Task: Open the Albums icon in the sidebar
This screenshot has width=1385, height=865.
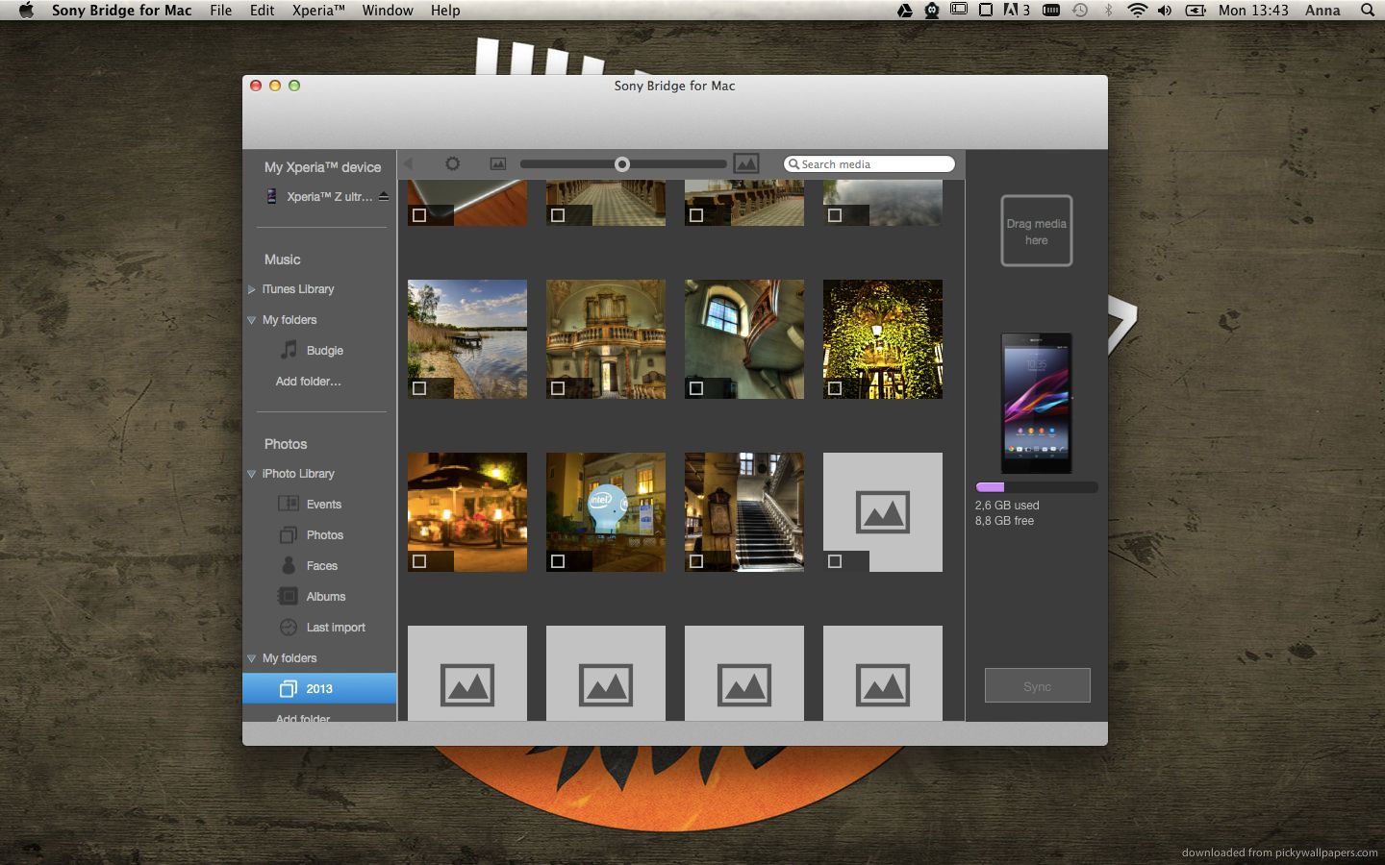Action: (x=288, y=596)
